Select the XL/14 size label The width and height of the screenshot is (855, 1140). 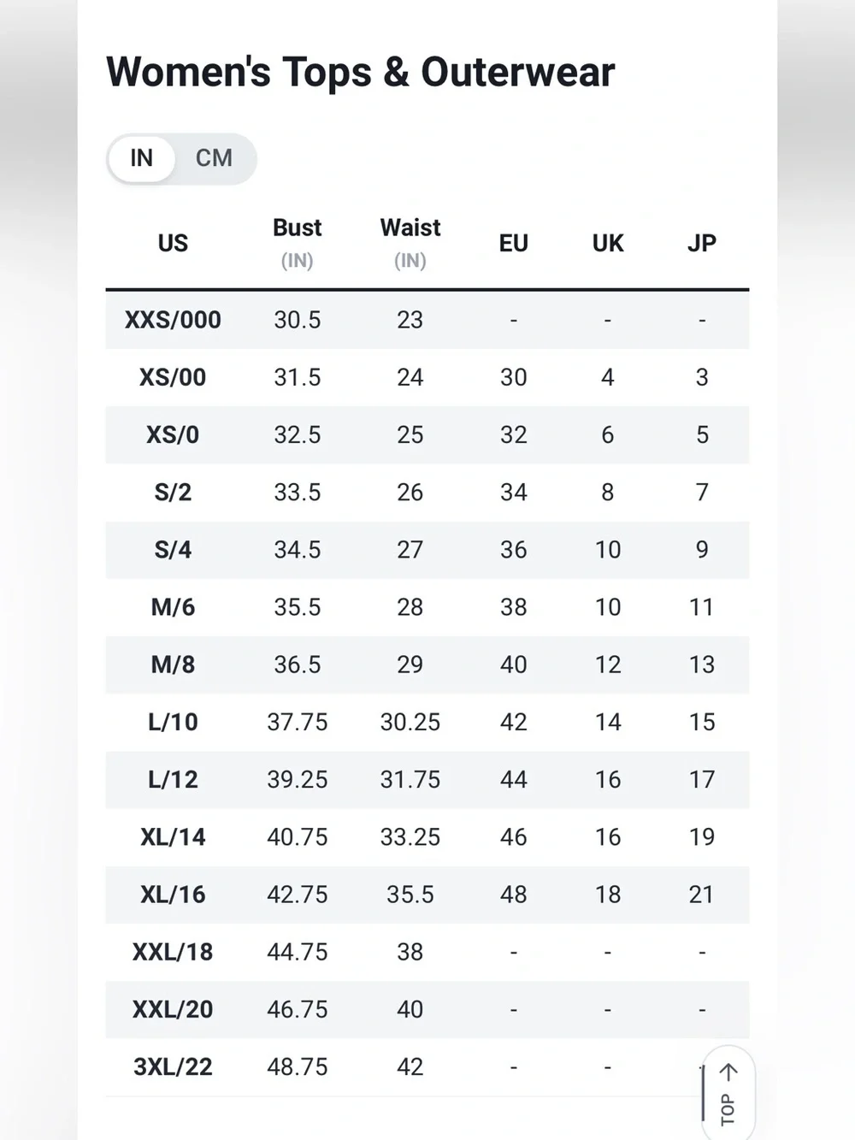tap(173, 837)
